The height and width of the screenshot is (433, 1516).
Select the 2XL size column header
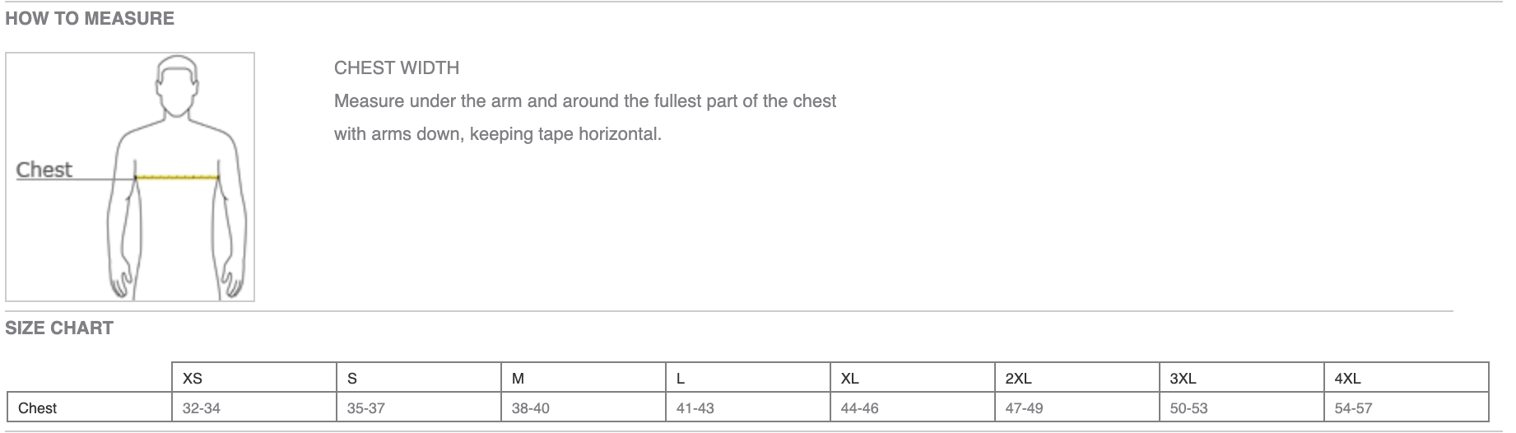[1018, 379]
